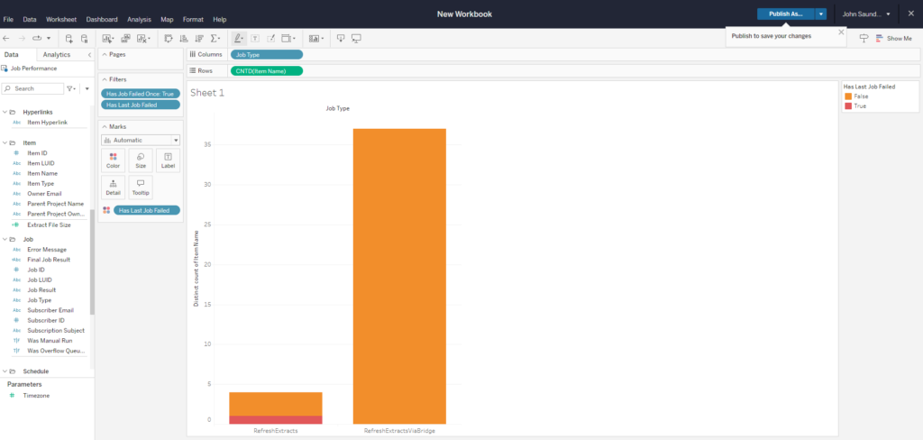
Task: Click the Duplicate sheet icon
Action: coord(125,38)
